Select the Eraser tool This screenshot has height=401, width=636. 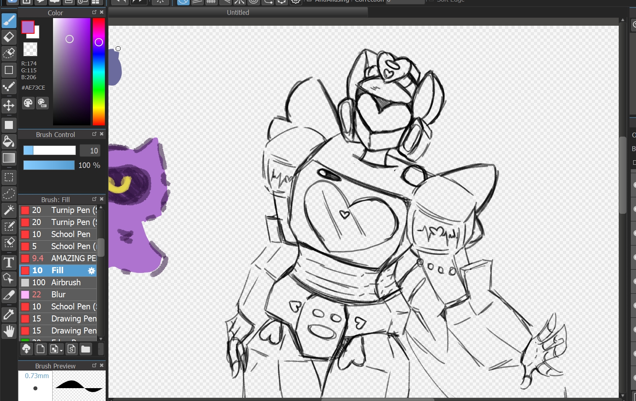point(9,37)
